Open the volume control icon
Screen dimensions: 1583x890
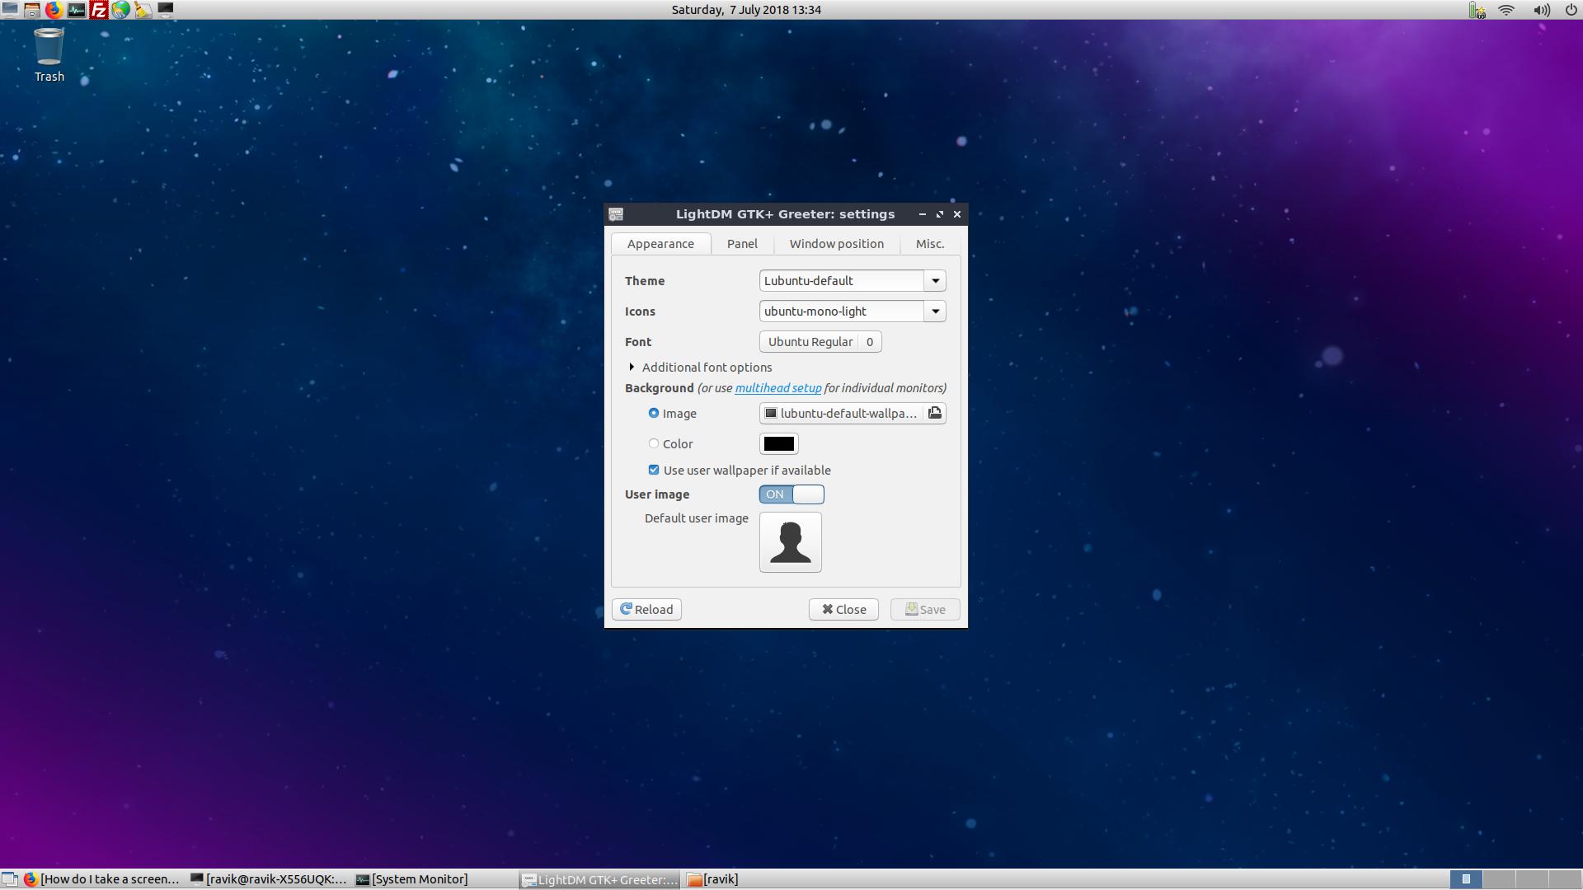pyautogui.click(x=1540, y=10)
